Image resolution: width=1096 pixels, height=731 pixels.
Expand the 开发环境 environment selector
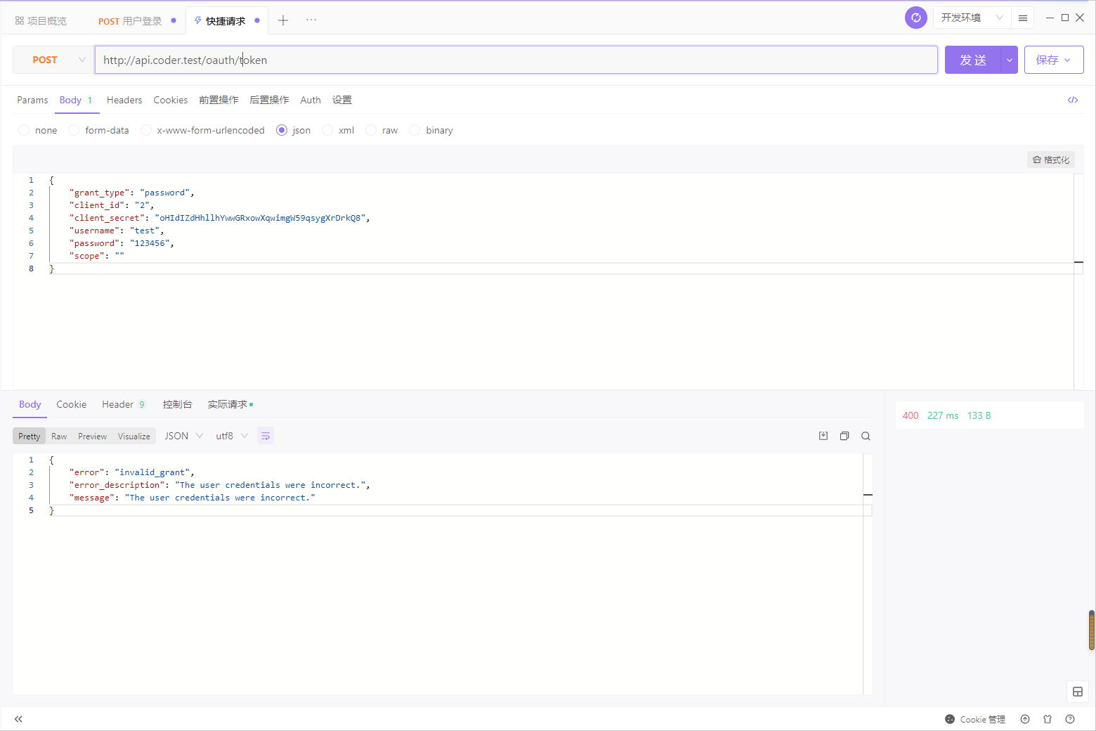971,18
